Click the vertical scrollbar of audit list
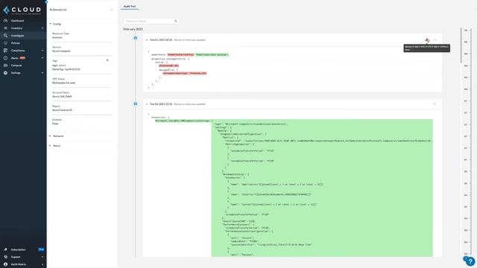 (x=461, y=45)
